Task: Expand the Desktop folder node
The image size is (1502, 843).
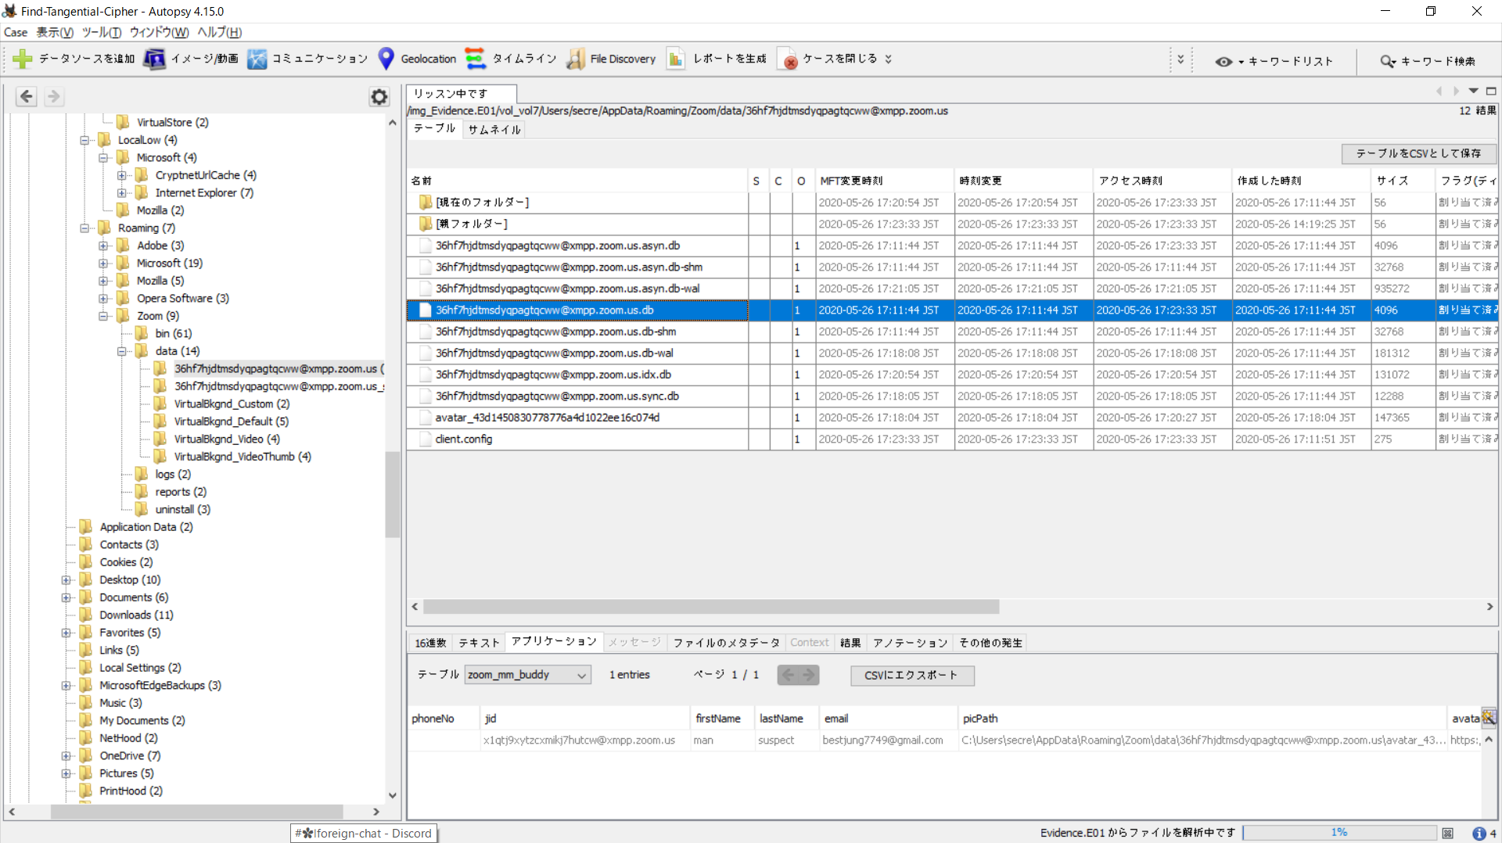Action: (66, 580)
